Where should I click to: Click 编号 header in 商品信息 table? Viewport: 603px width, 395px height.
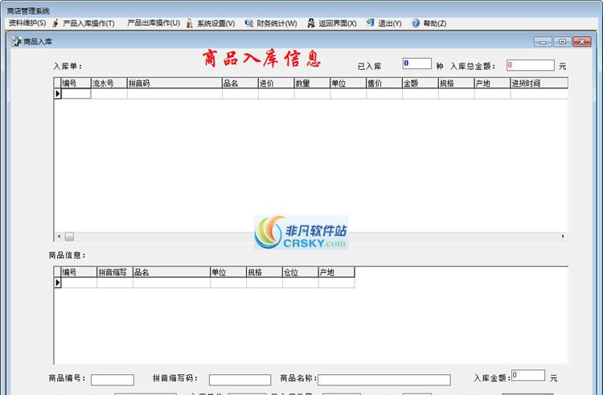(79, 272)
